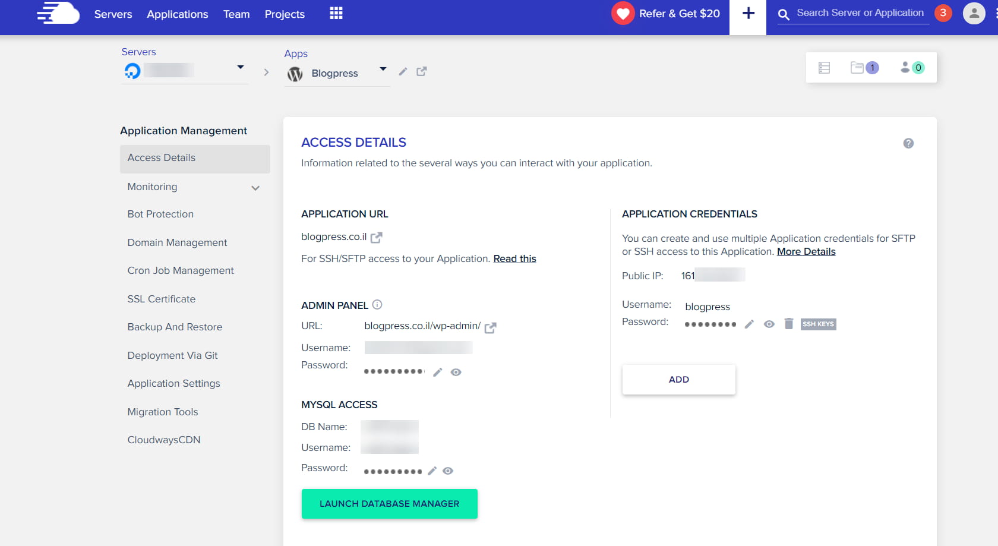Delete the blogpress credential

(x=789, y=324)
